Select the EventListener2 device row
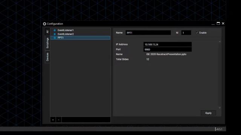This screenshot has height=135, width=241. [x=80, y=34]
